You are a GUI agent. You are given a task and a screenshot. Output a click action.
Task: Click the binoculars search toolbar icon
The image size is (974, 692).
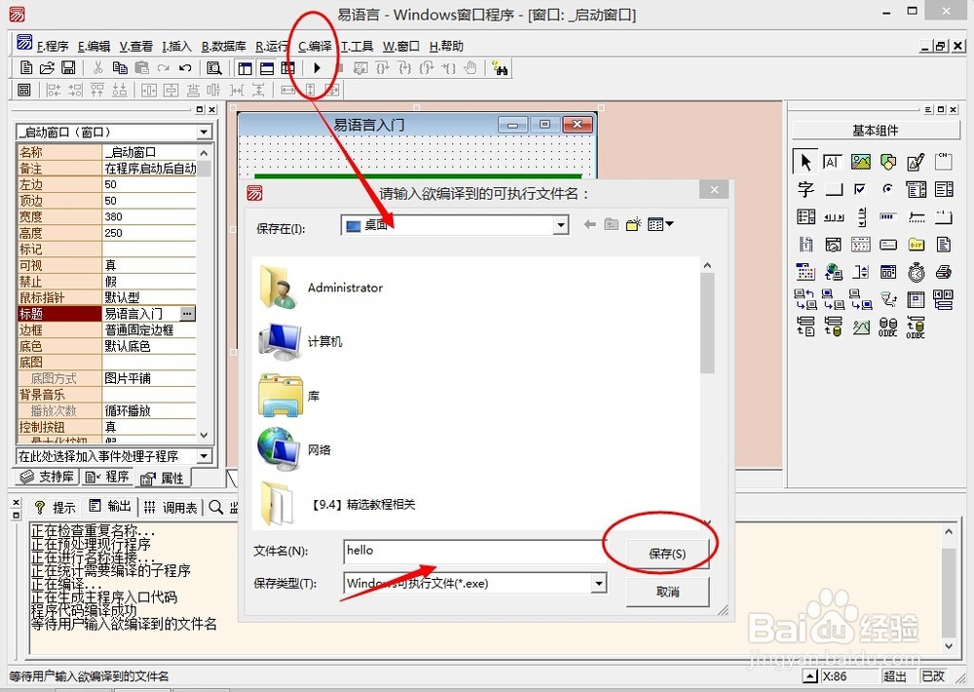coord(500,68)
